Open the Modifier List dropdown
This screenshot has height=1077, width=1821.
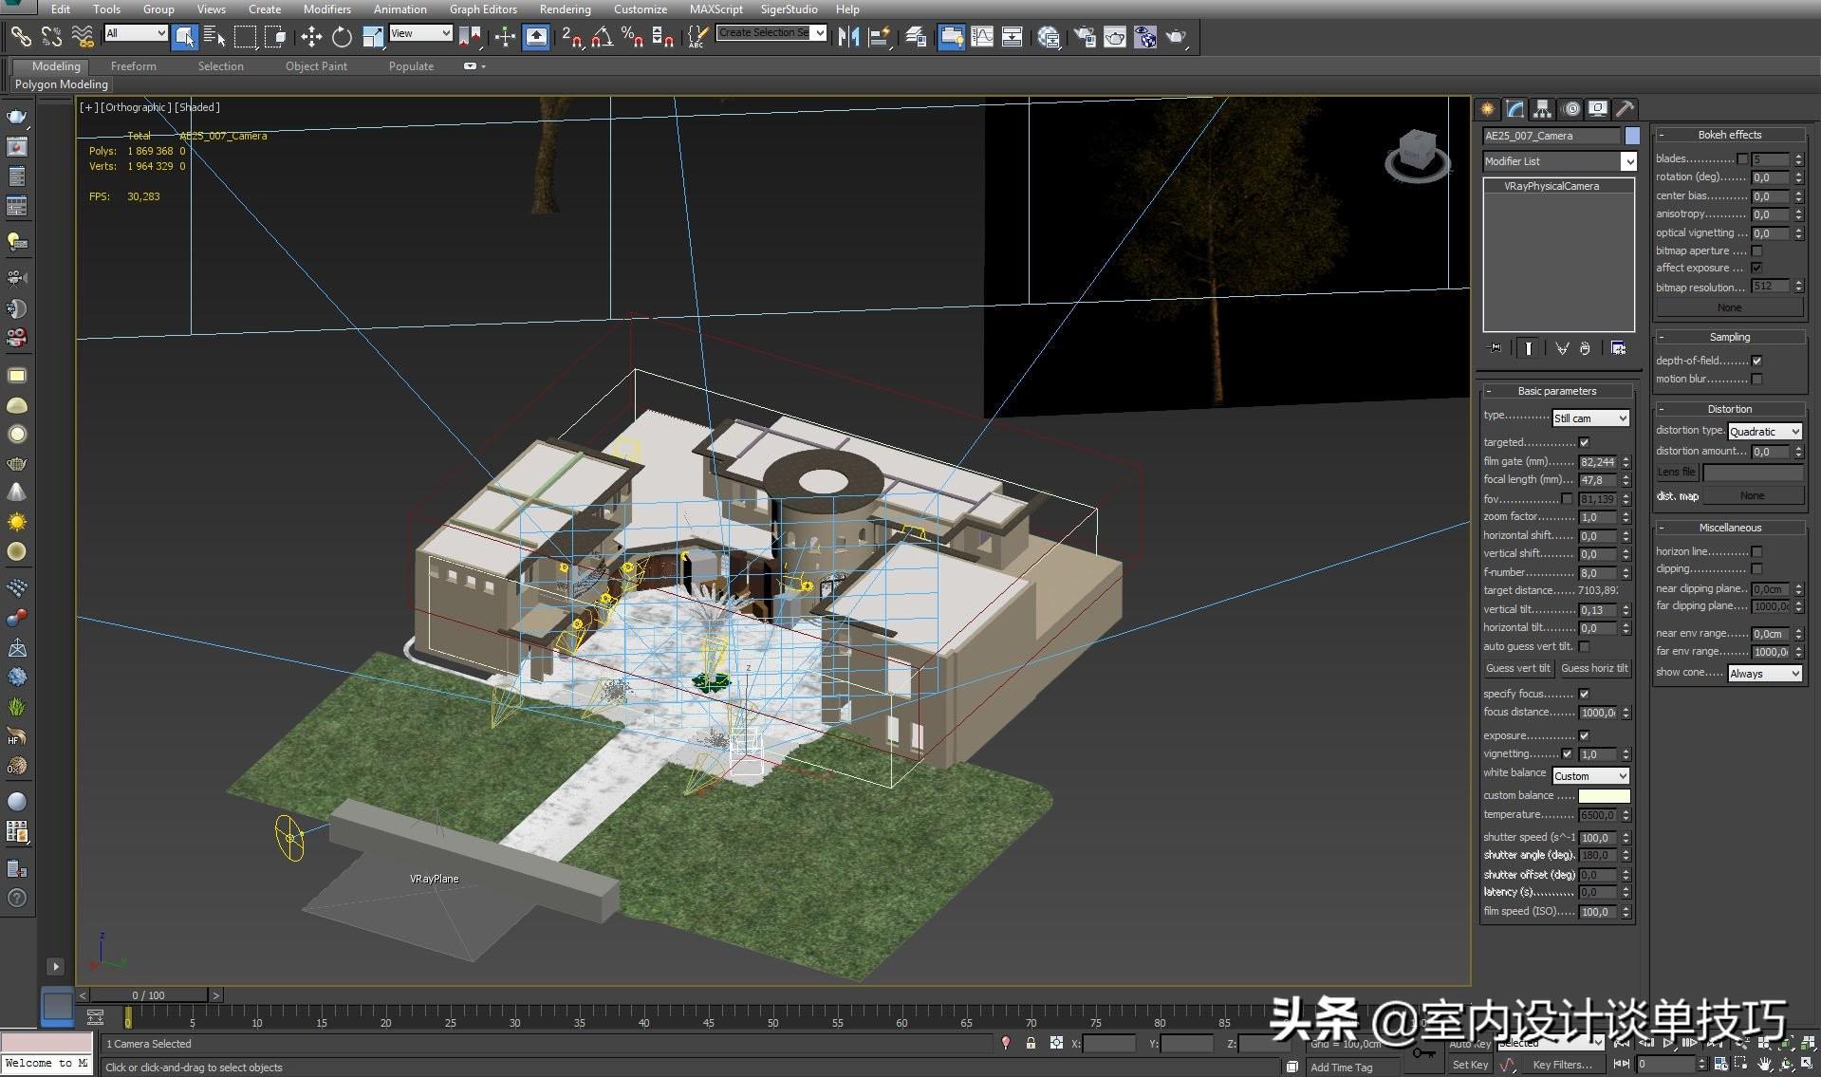click(x=1560, y=161)
